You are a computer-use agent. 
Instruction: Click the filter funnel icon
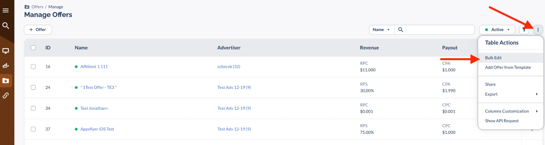click(524, 30)
